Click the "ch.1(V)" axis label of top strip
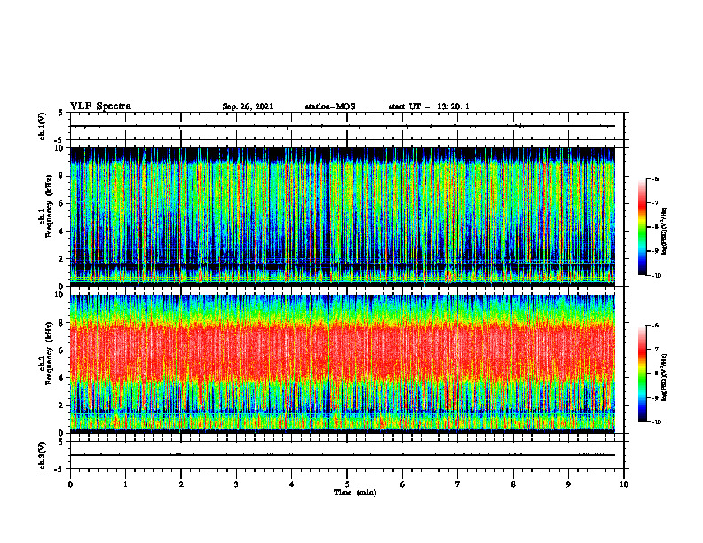This screenshot has width=703, height=543. (x=43, y=126)
